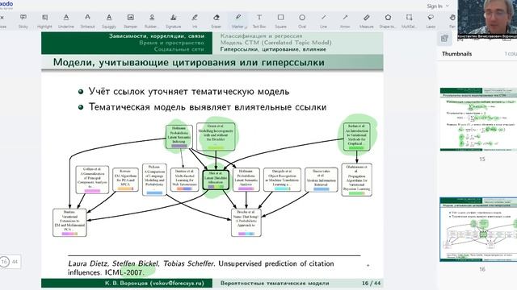Click slide nav item 'Время и пространство'
Image resolution: width=517 pixels, height=290 pixels.
click(171, 43)
